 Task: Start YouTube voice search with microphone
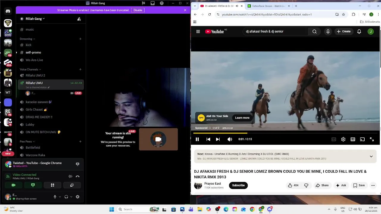(328, 32)
